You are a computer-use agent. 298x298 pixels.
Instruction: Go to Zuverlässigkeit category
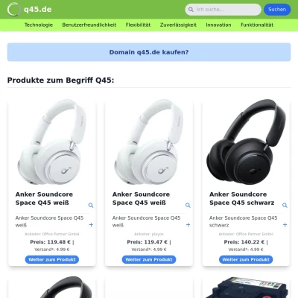[178, 25]
